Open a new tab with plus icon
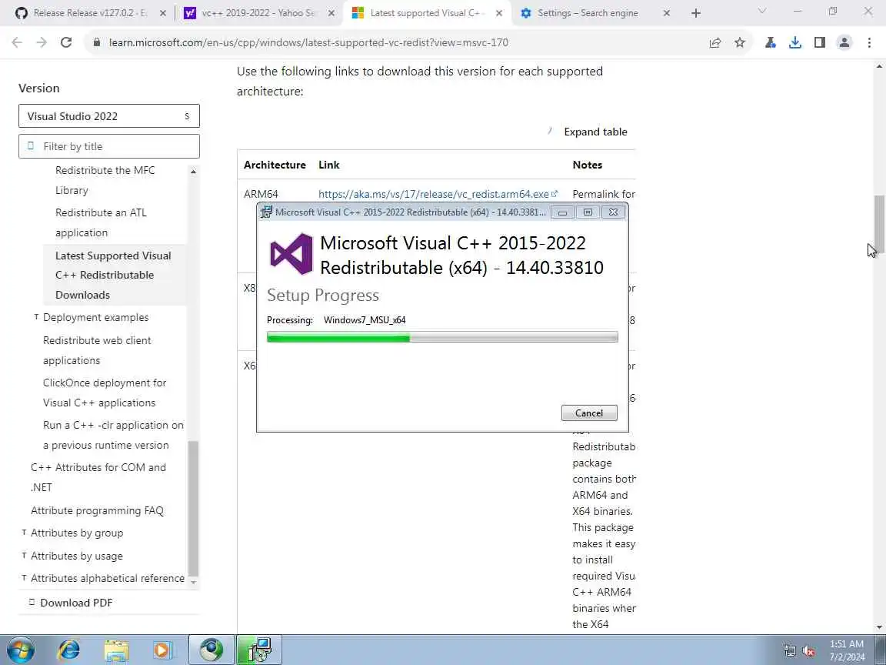 (695, 13)
